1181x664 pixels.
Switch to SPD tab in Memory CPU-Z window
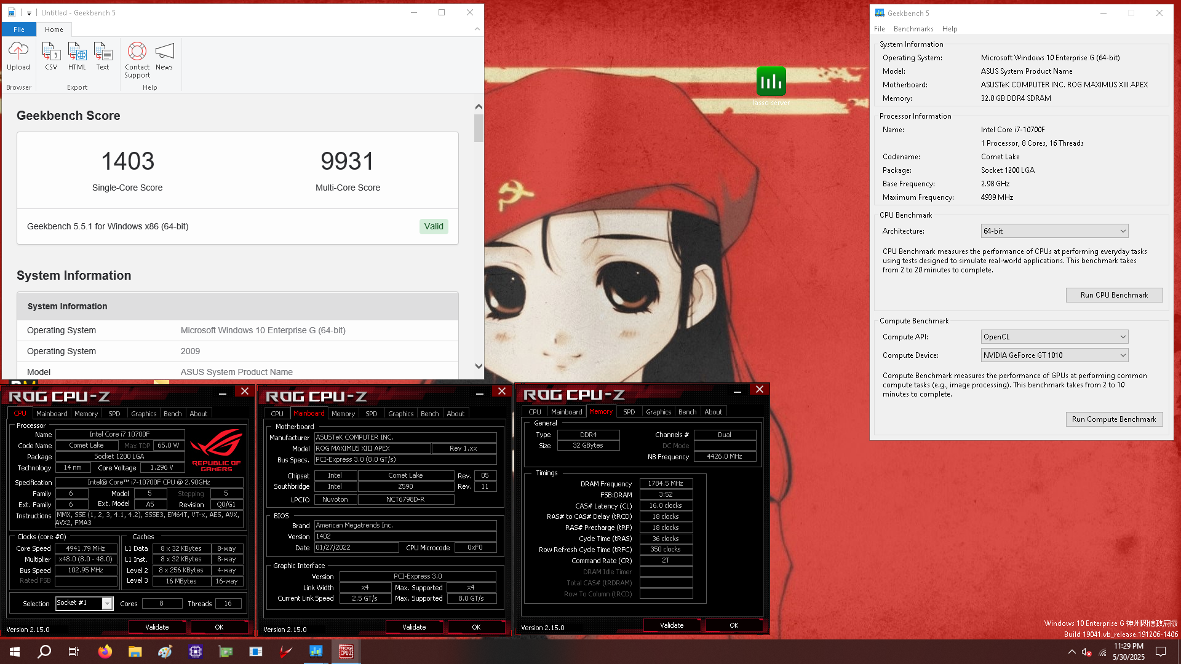pos(629,412)
